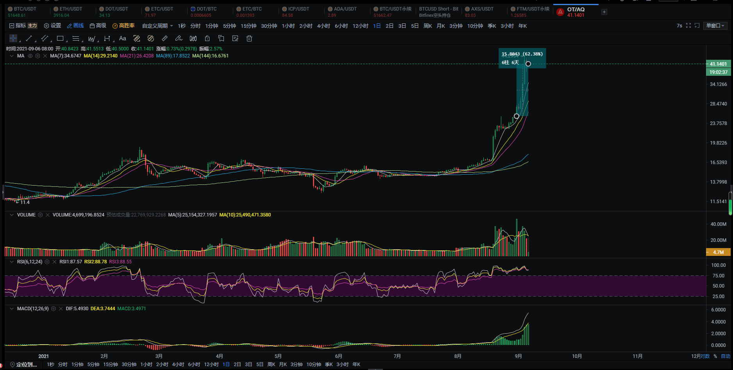
Task: Click the 7s refresh interval label
Action: (x=679, y=25)
